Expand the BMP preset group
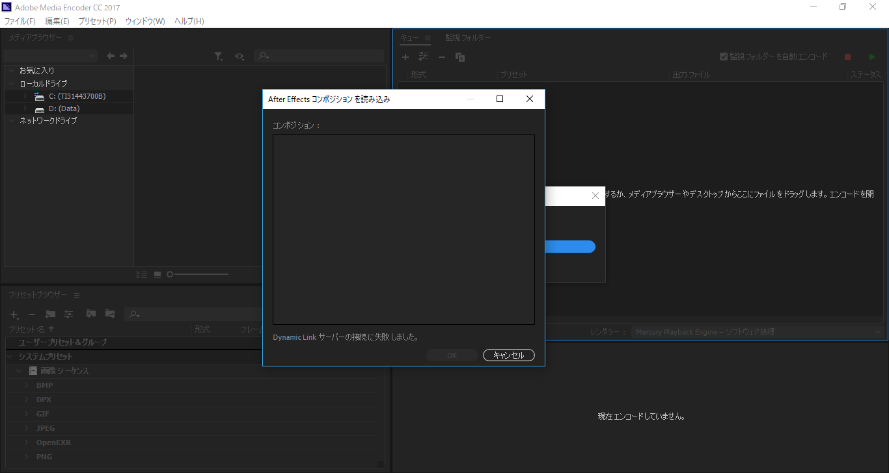 pyautogui.click(x=27, y=385)
